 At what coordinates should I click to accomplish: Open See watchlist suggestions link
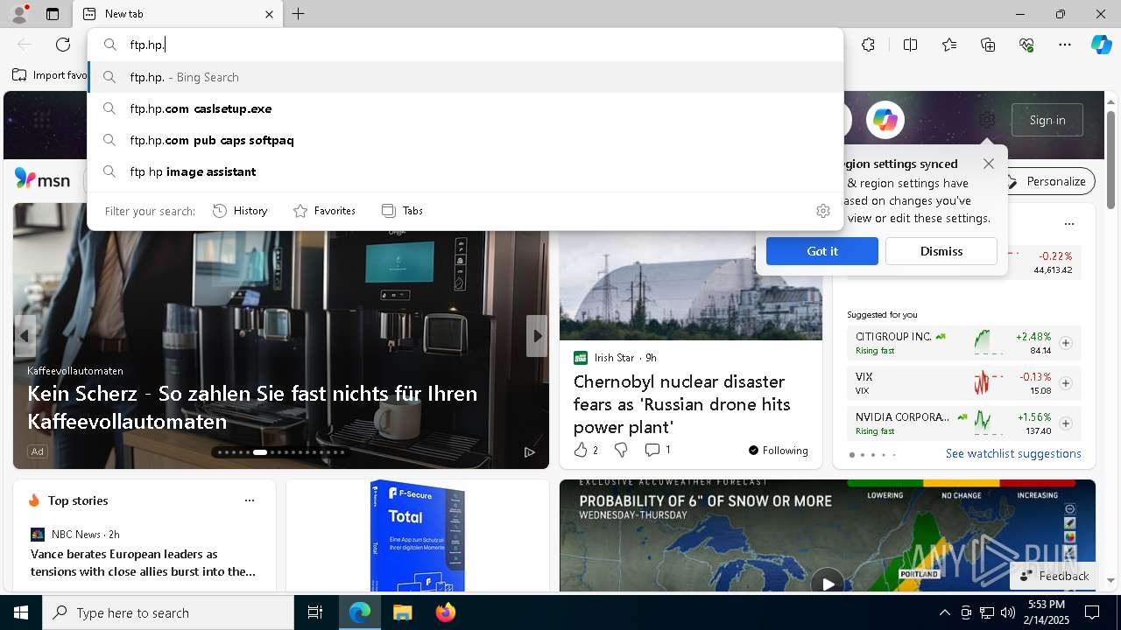[1013, 453]
